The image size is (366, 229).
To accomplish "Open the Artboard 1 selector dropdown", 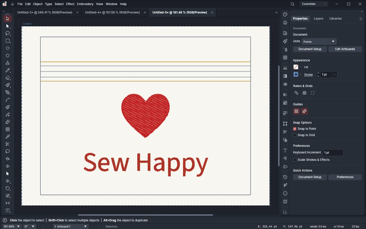I will 71,227.
